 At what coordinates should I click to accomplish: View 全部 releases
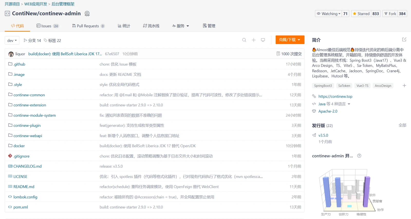[402, 125]
